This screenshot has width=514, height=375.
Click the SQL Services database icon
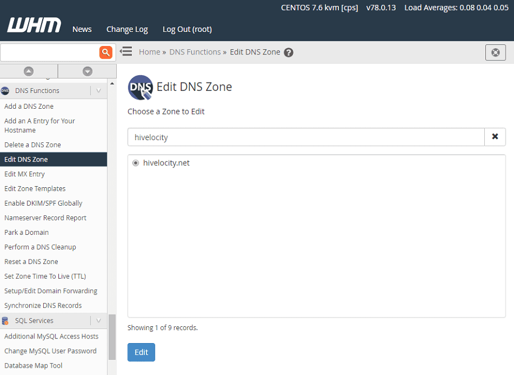pos(6,321)
